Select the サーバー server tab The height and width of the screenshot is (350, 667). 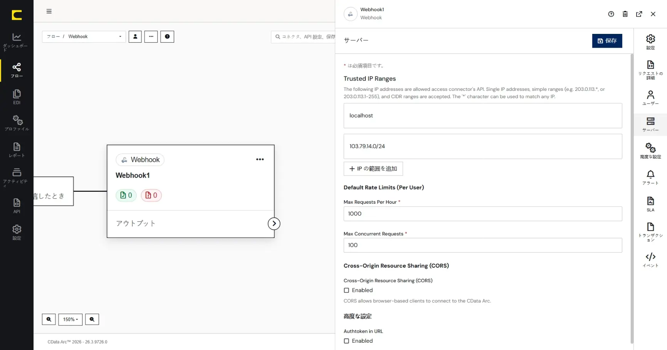pyautogui.click(x=650, y=124)
